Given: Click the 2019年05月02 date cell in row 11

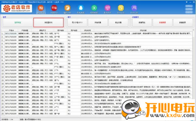Looking at the screenshot, I should (87, 67).
